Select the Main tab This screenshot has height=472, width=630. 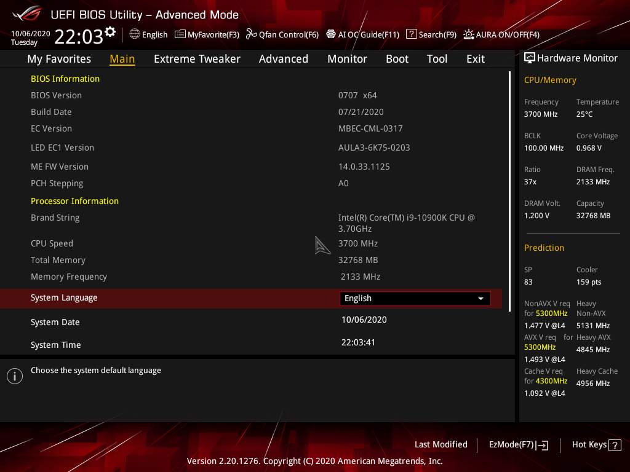pyautogui.click(x=122, y=59)
